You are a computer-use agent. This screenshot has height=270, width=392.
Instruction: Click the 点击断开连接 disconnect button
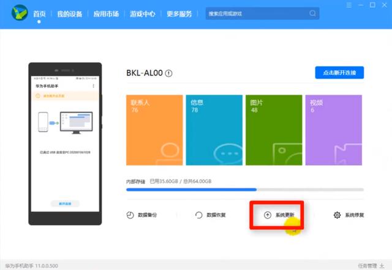(339, 73)
